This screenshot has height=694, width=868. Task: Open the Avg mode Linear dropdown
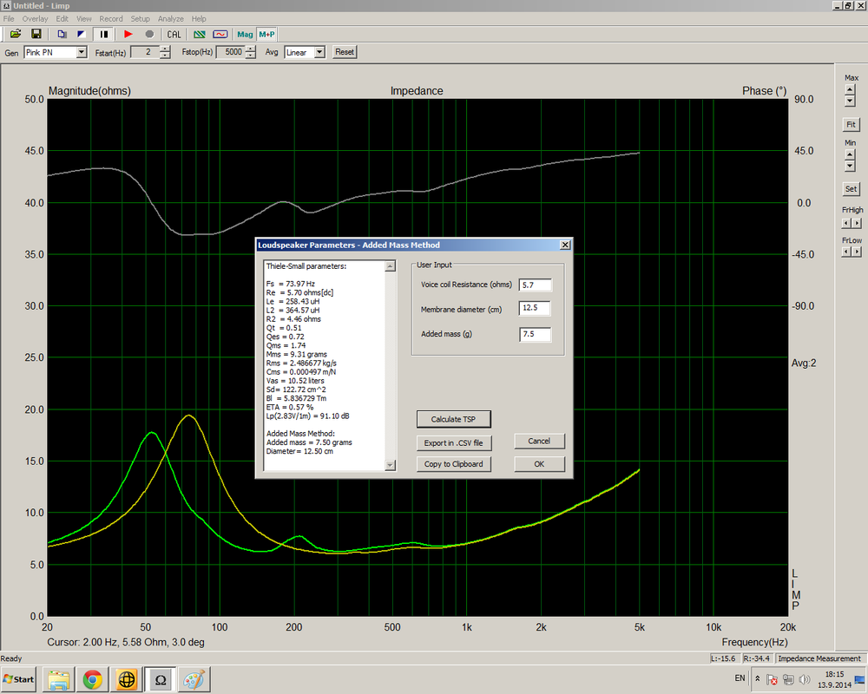click(x=319, y=52)
